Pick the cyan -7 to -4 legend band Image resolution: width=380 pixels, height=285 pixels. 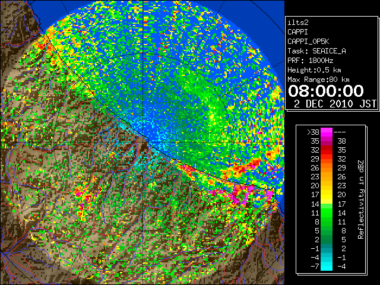327,266
